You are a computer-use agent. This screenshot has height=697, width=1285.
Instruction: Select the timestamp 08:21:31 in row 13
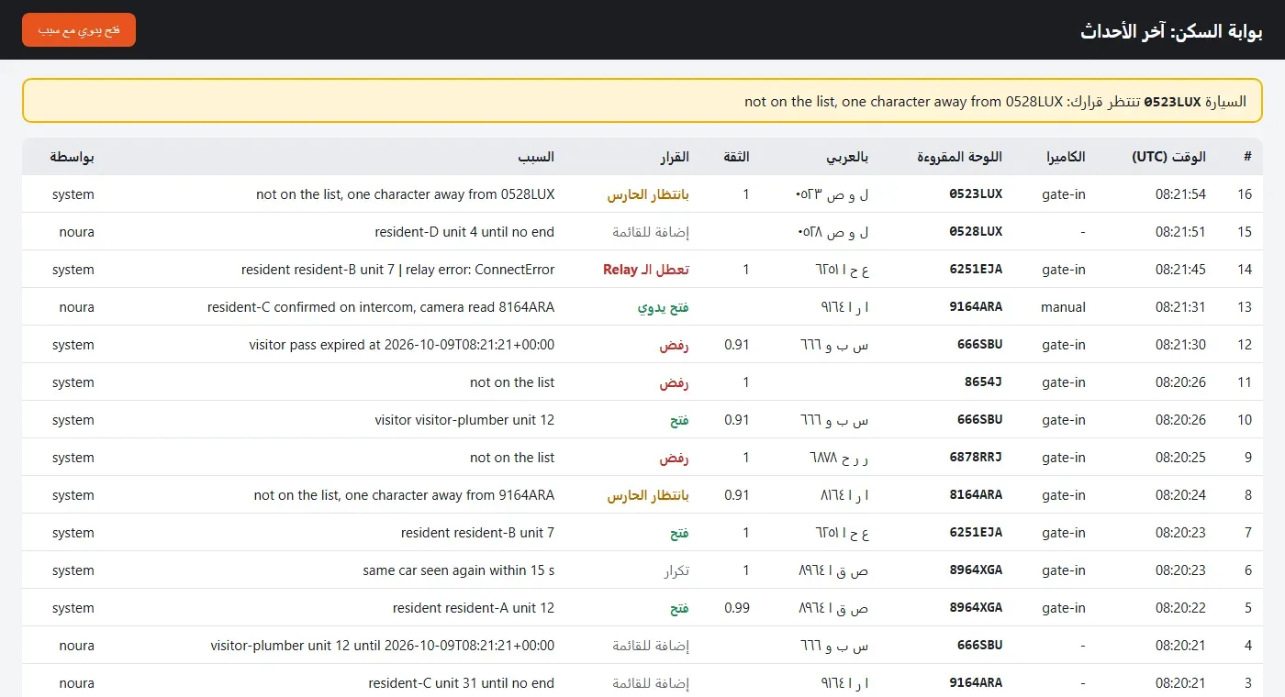tap(1180, 307)
